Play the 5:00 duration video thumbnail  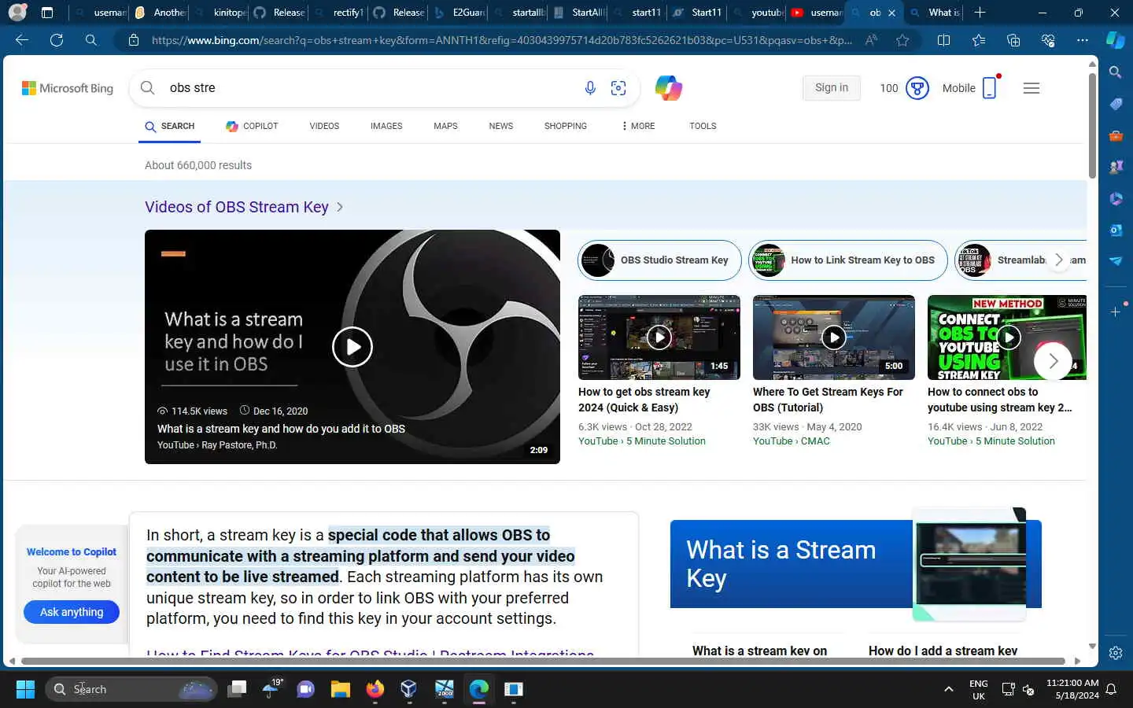tap(834, 337)
